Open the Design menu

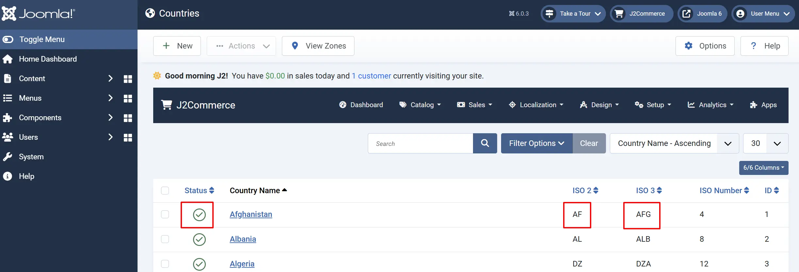pyautogui.click(x=599, y=105)
